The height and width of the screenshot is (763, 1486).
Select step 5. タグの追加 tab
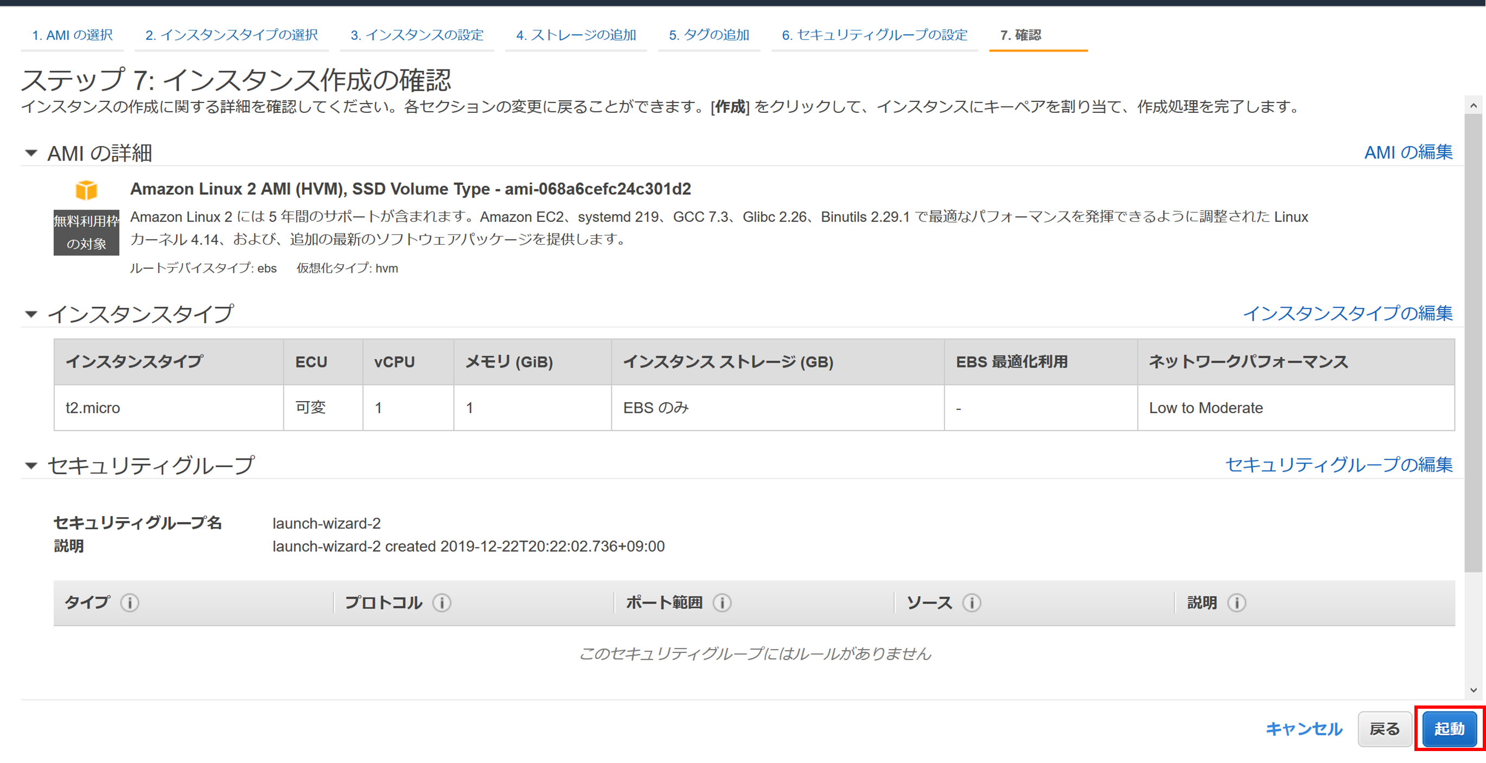coord(709,35)
